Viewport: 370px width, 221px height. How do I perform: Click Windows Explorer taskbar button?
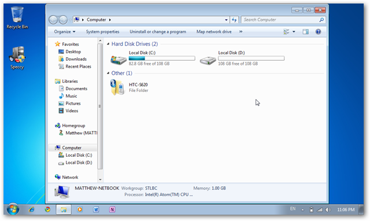point(64,209)
